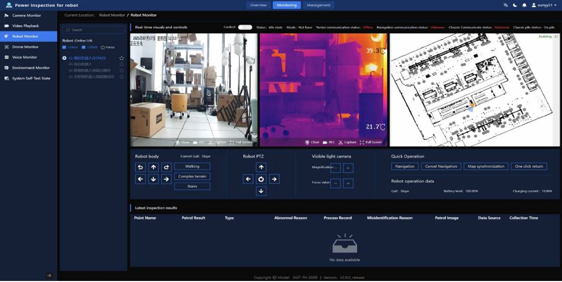This screenshot has height=282, width=562.
Task: Toggle the Control switch
Action: [x=245, y=27]
